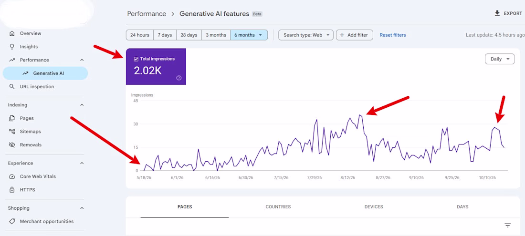The image size is (525, 236).
Task: Open Merchant opportunities under Shopping
Action: (x=47, y=221)
